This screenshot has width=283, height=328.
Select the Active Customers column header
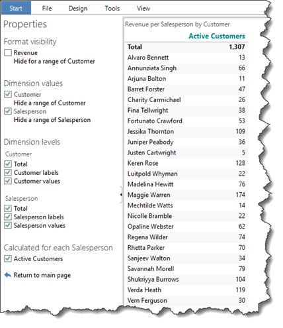(217, 36)
